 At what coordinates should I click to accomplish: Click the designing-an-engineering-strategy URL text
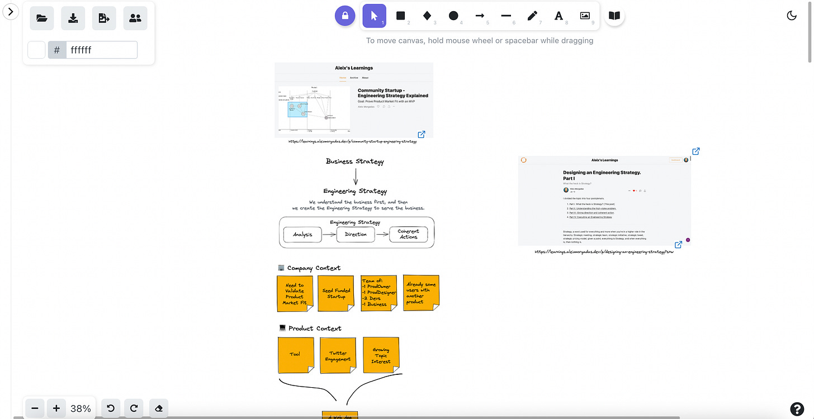604,252
